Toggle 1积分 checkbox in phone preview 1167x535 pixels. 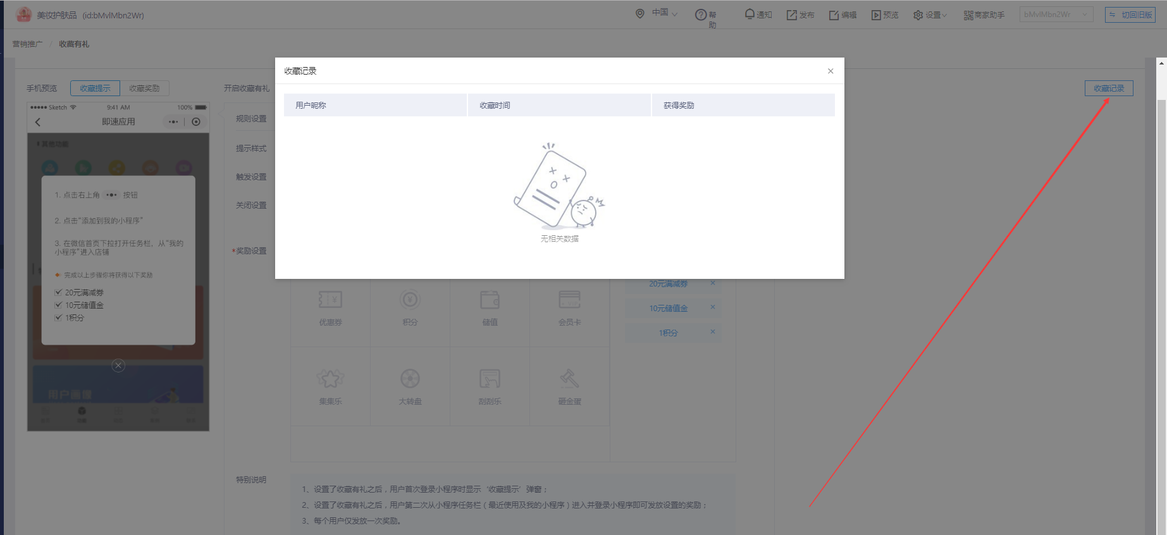tap(58, 317)
